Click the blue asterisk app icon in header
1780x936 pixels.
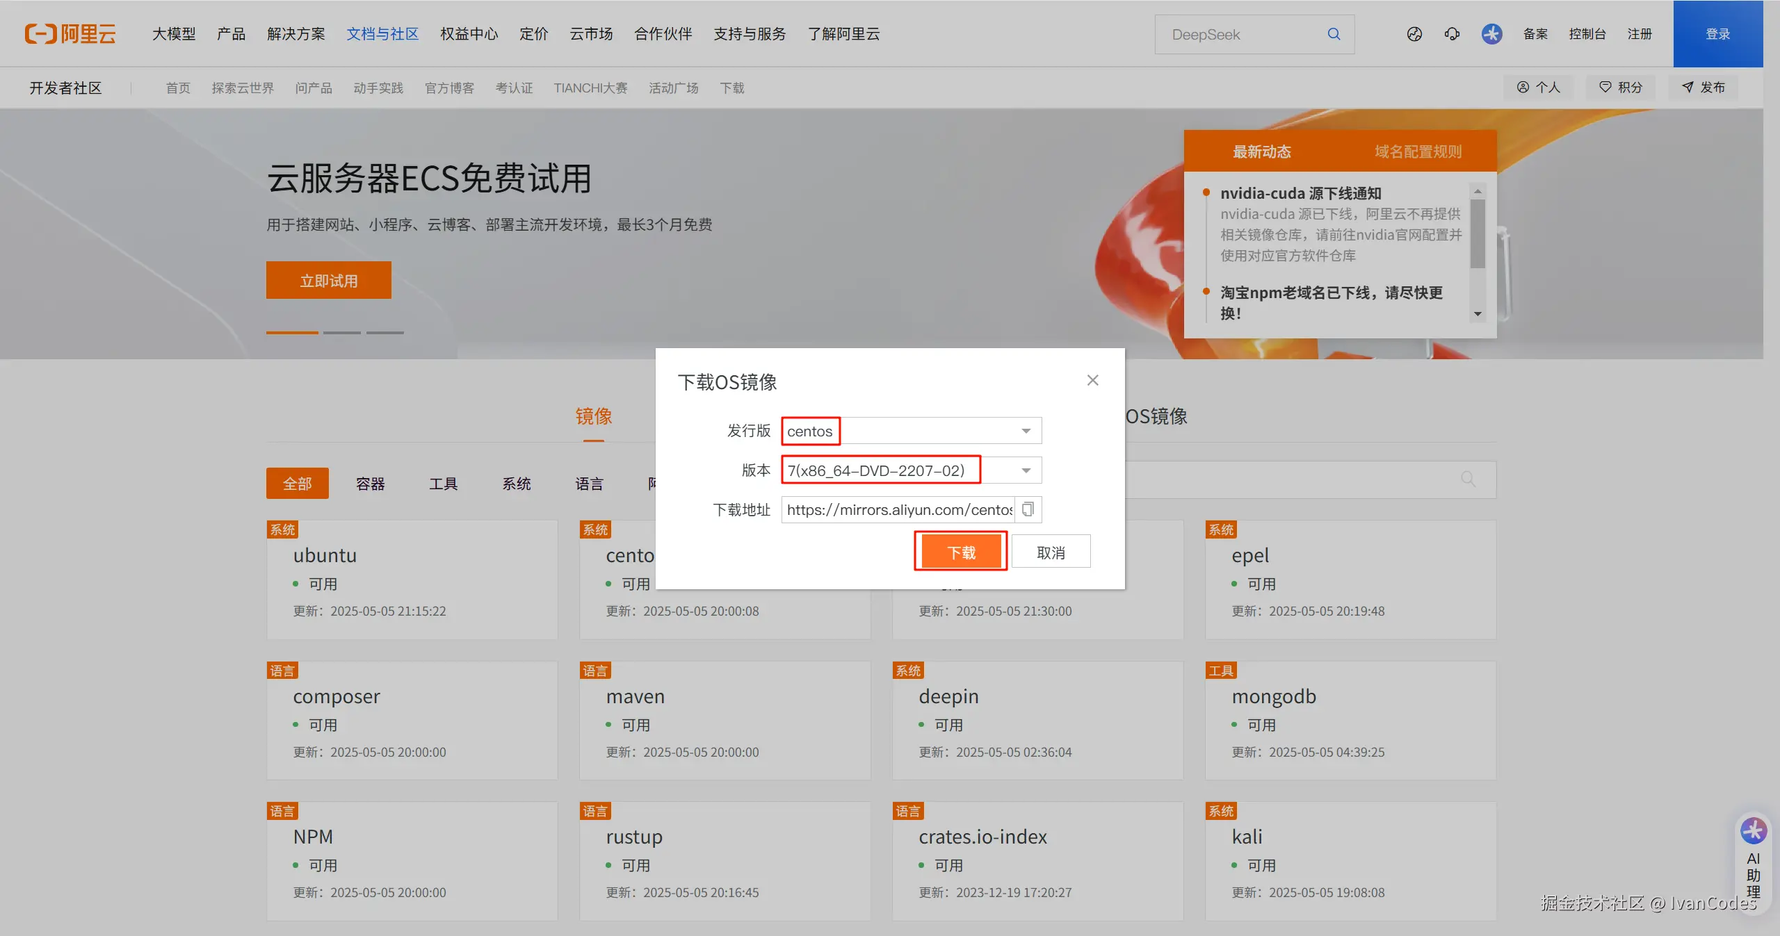pos(1491,33)
